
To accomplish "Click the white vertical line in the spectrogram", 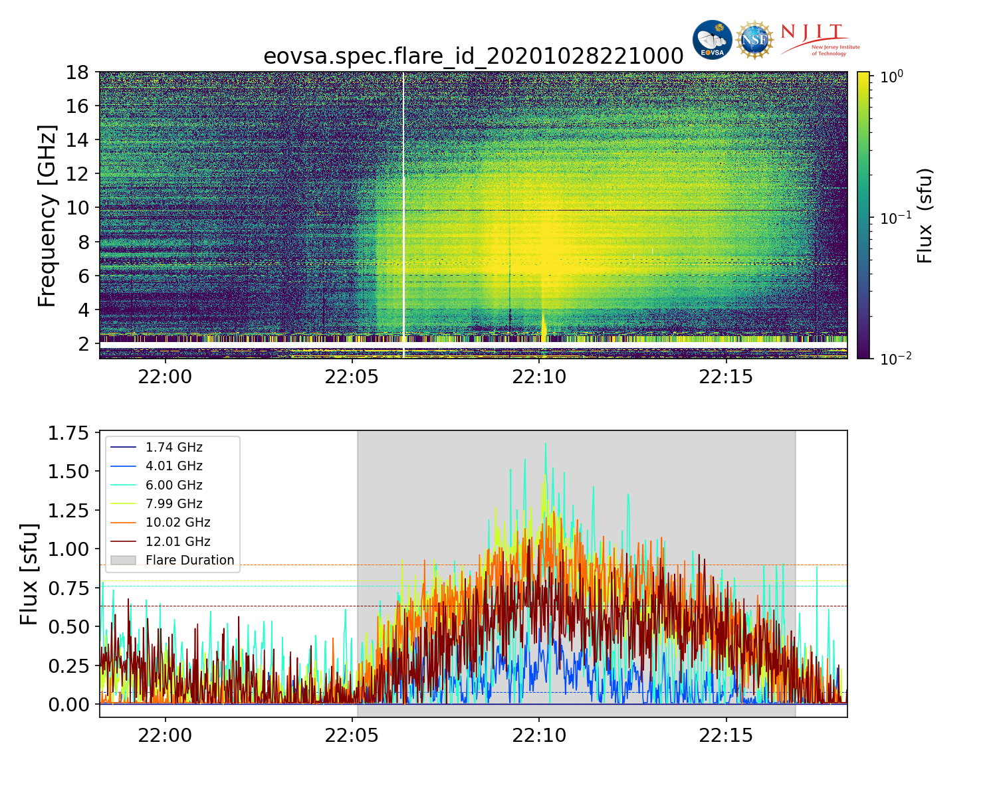I will pos(403,199).
